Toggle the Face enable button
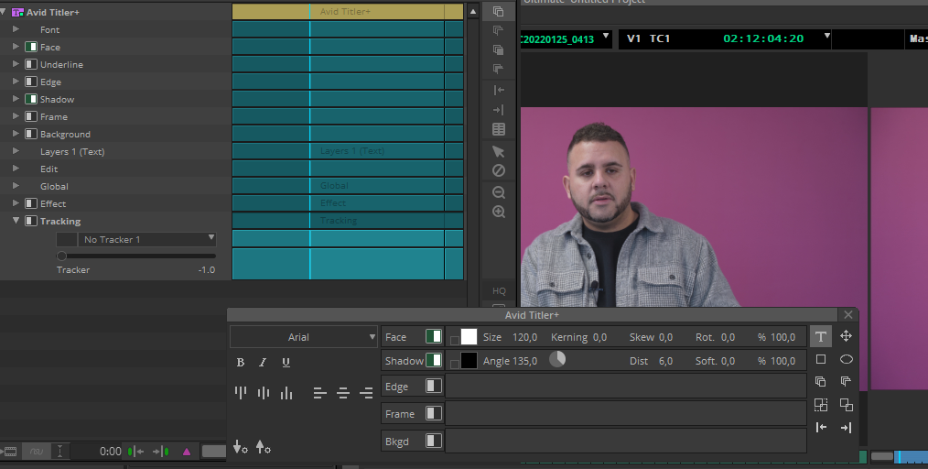928x469 pixels. coord(434,337)
